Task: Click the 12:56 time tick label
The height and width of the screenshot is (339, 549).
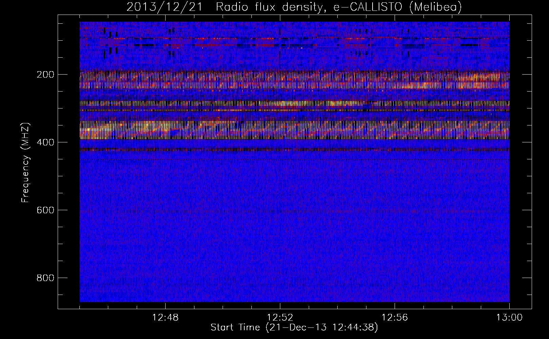Action: [395, 318]
